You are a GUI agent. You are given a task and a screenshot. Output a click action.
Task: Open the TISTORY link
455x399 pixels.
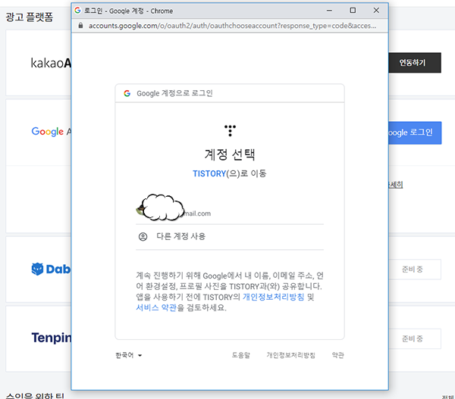click(x=209, y=173)
